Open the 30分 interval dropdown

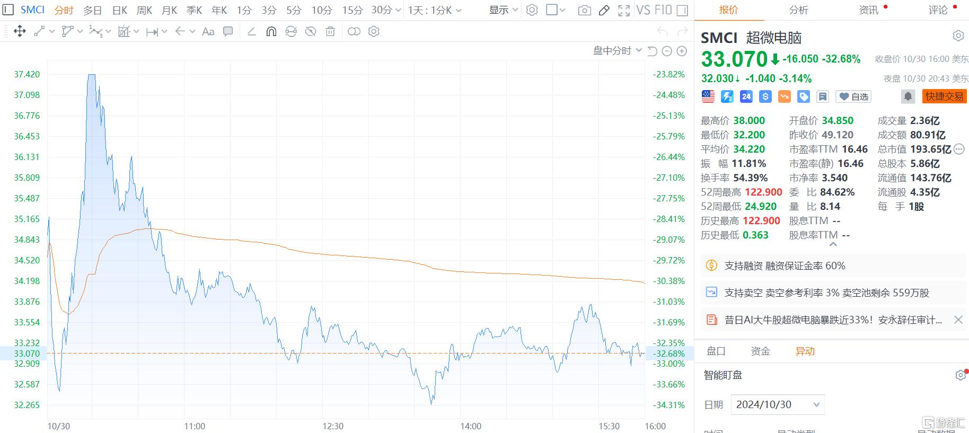(x=386, y=10)
